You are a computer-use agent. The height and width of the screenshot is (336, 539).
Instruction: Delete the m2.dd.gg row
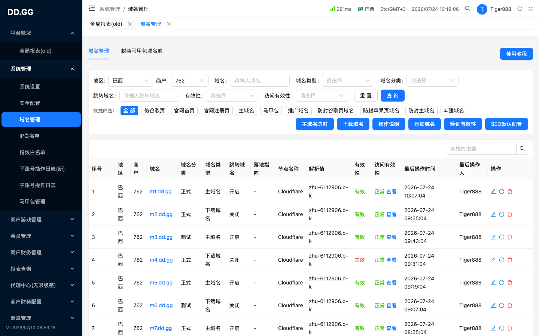point(510,214)
